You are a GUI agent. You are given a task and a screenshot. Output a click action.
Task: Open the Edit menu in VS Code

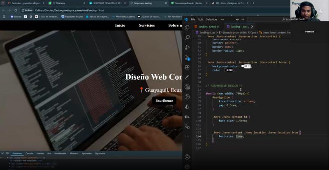[200, 19]
